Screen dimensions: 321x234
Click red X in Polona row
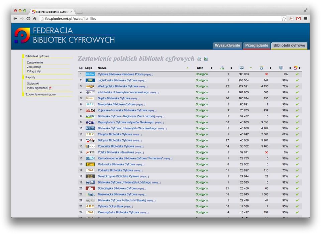[266, 74]
